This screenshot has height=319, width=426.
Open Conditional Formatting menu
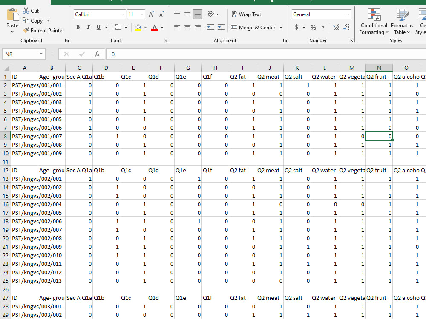pos(374,22)
